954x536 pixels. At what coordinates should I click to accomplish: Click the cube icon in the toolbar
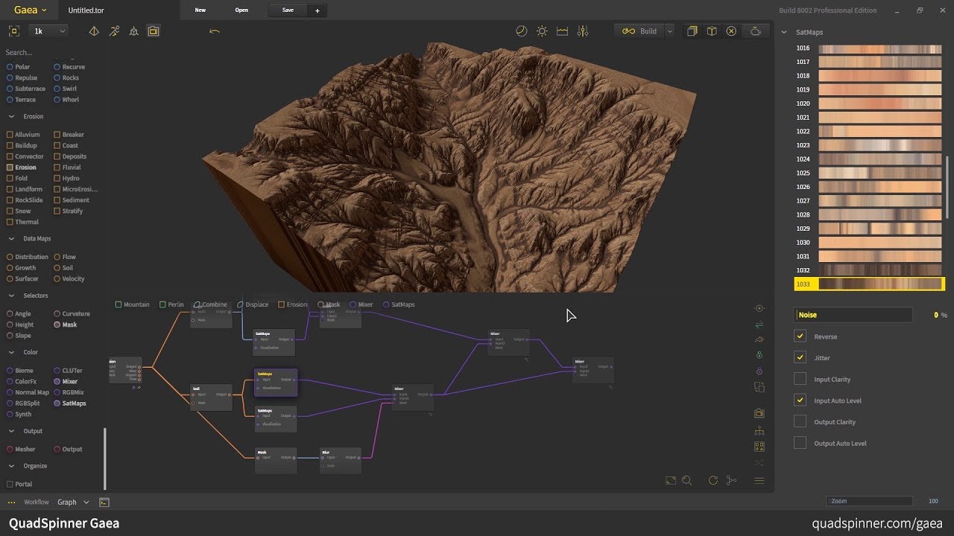[x=712, y=31]
